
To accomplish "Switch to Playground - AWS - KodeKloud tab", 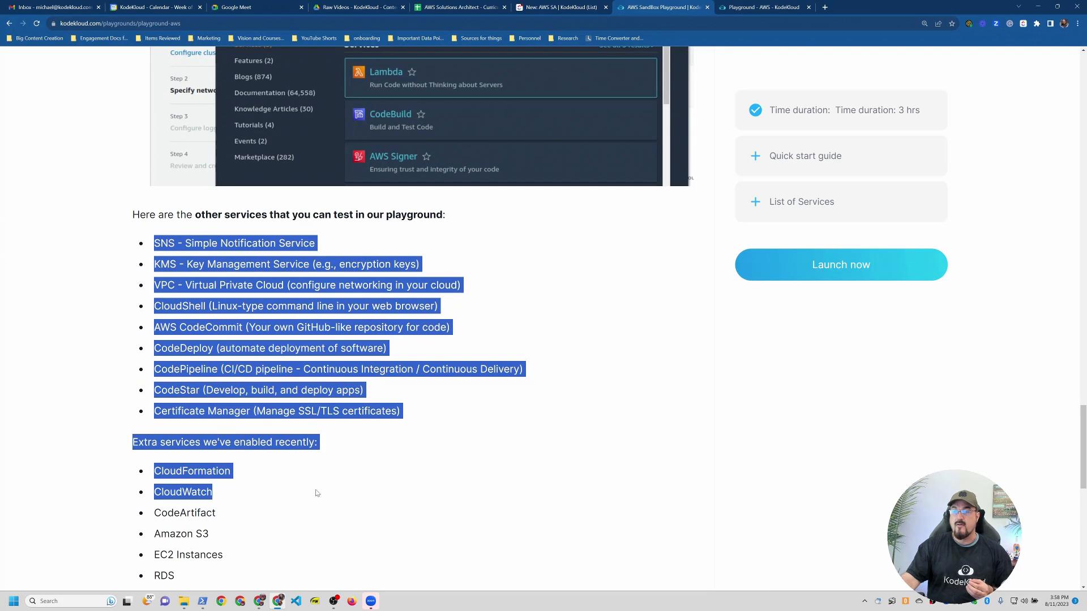I will click(764, 7).
